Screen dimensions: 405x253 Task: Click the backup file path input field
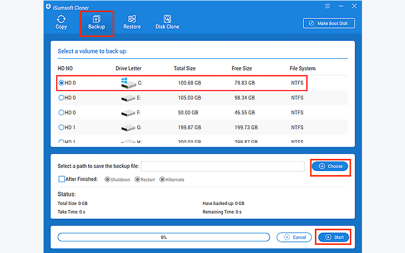point(223,166)
